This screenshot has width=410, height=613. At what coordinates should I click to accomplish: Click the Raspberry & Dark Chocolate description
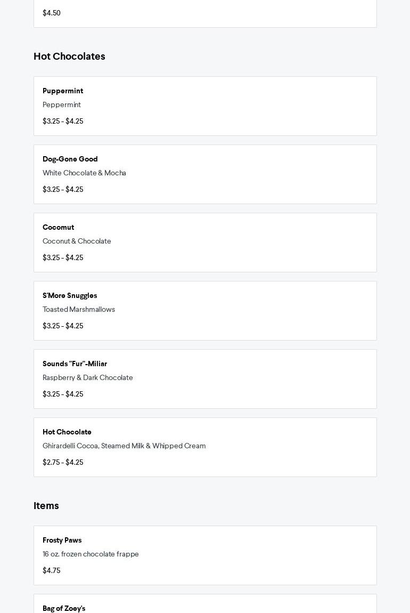88,377
